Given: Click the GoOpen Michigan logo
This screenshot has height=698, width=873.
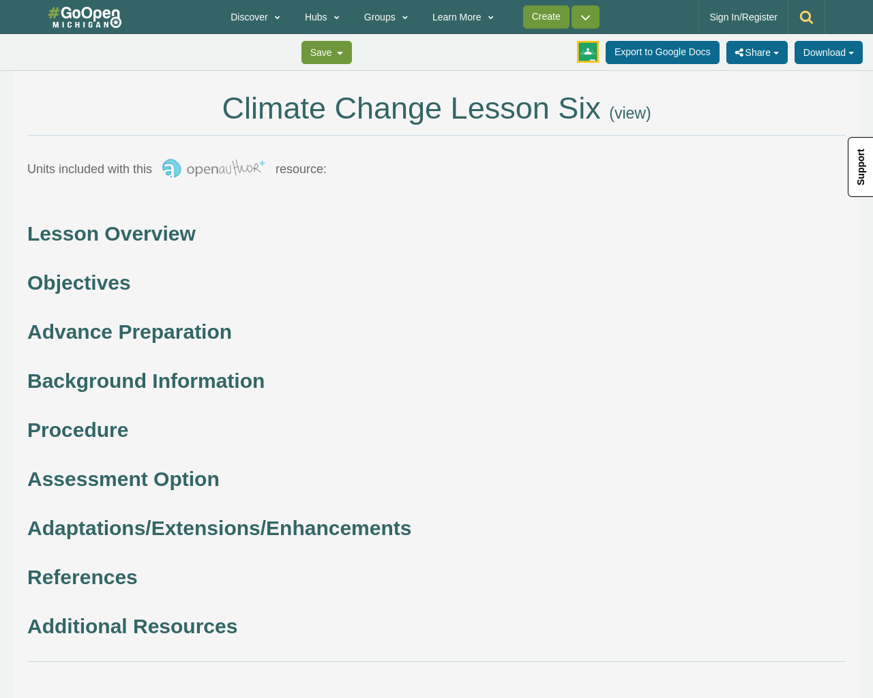Looking at the screenshot, I should pos(84,16).
